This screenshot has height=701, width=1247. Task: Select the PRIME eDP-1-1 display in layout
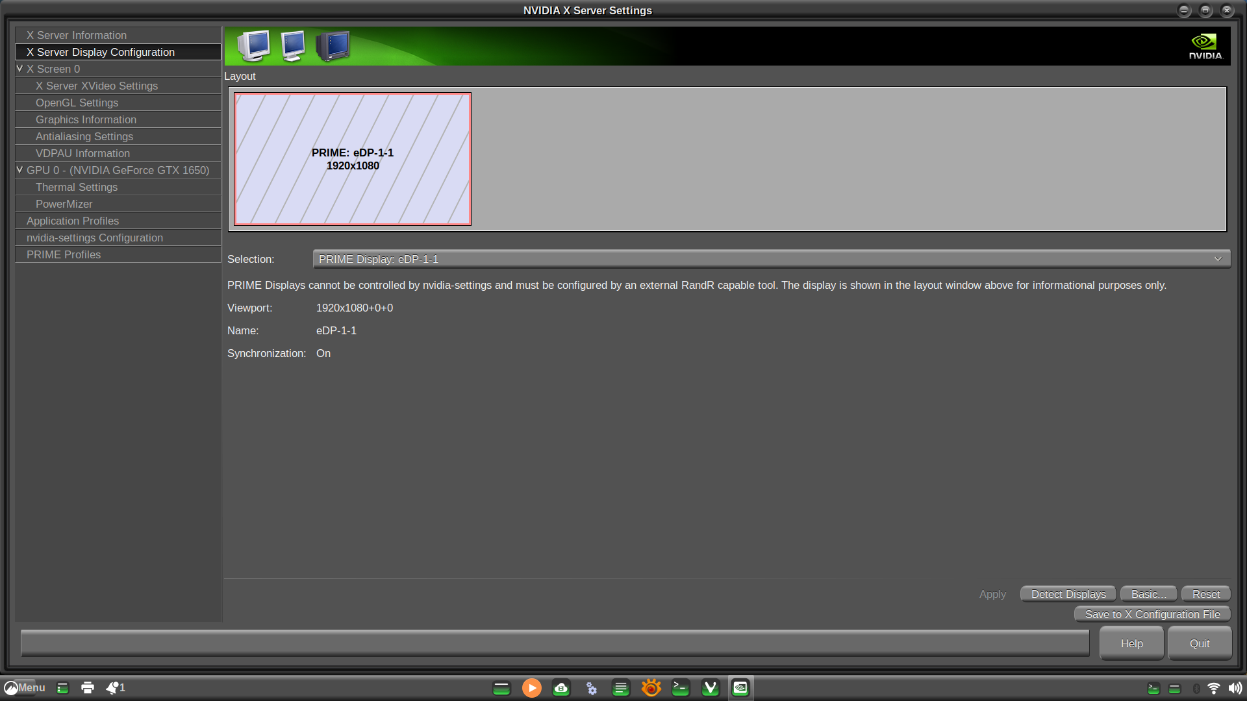[x=353, y=159]
